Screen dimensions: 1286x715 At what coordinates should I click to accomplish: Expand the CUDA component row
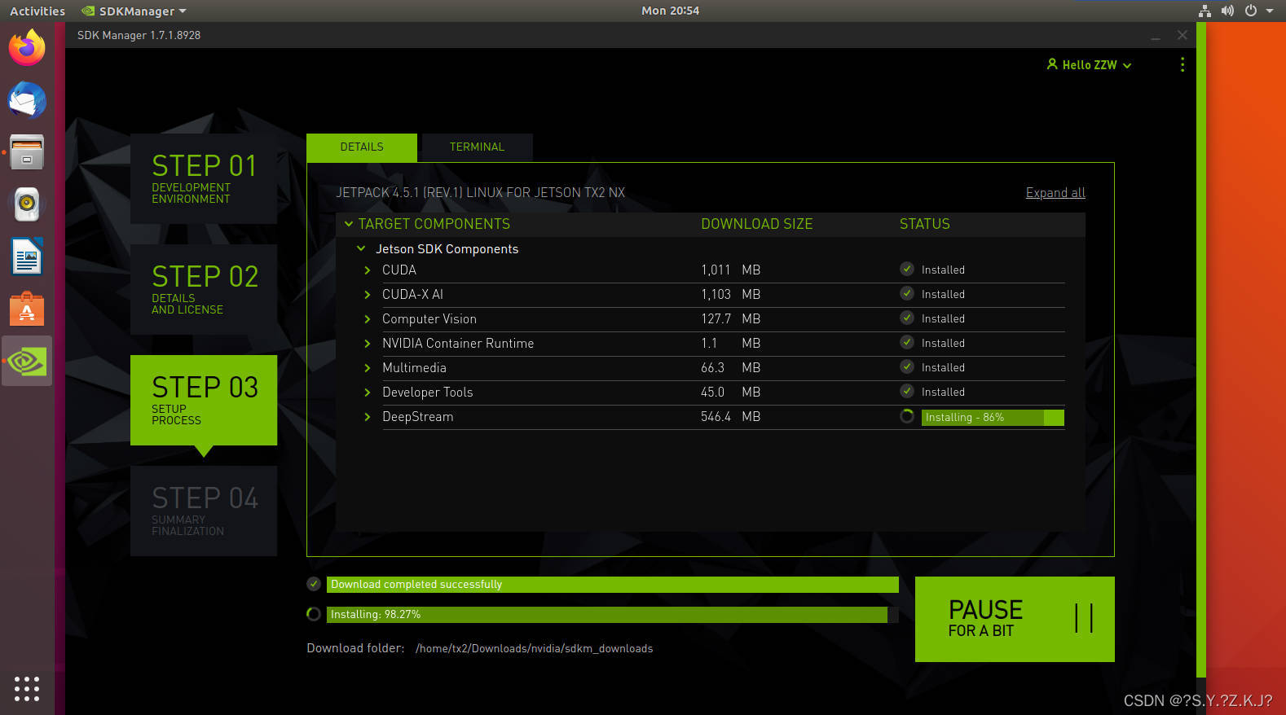click(368, 270)
